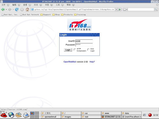Open the 历史 (S) menu

click(38, 5)
